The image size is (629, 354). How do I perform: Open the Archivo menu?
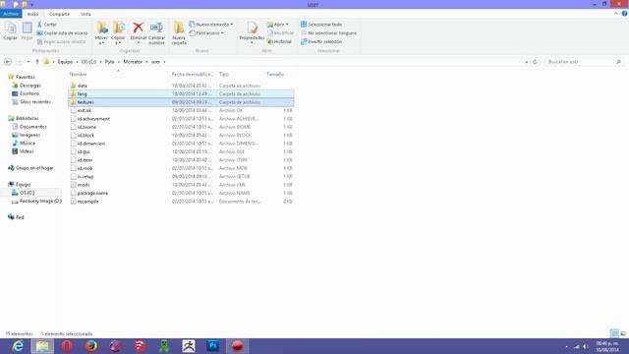pyautogui.click(x=11, y=14)
